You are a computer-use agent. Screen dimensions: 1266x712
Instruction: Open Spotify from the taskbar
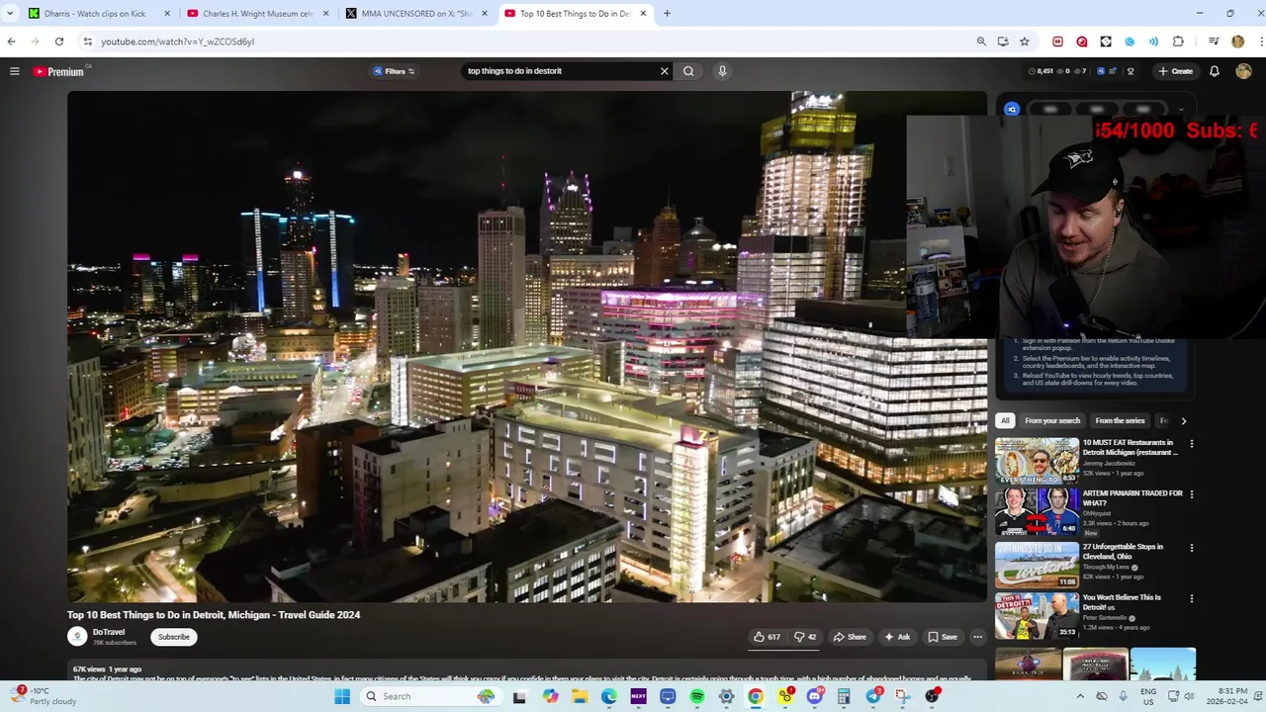(x=697, y=696)
